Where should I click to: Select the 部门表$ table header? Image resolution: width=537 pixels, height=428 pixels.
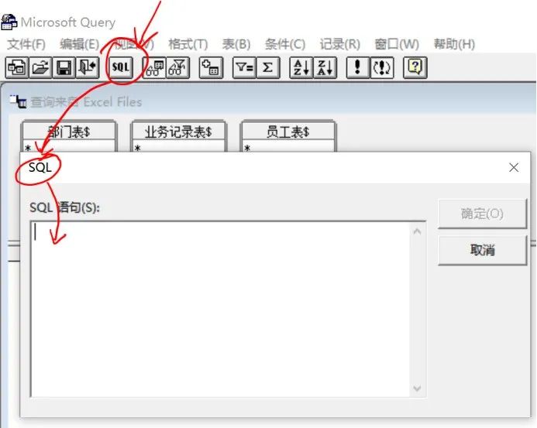[x=68, y=132]
